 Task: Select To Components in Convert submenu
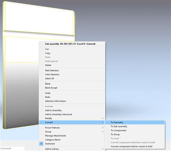click(x=135, y=130)
